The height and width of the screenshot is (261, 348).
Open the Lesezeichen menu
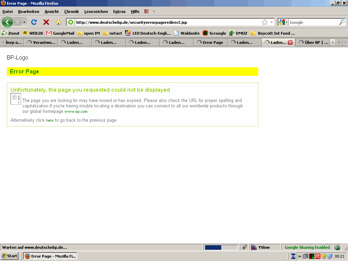click(96, 12)
